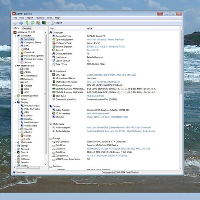
Task: Select Windows Video tree item
Action: tap(32, 106)
